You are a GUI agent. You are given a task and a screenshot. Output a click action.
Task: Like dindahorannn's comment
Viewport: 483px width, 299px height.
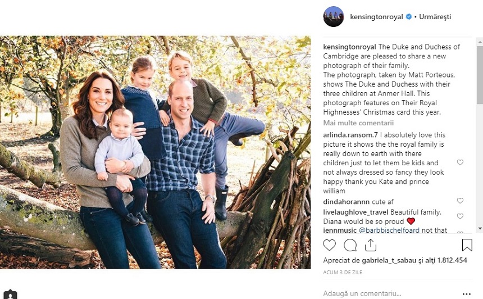[x=460, y=201]
